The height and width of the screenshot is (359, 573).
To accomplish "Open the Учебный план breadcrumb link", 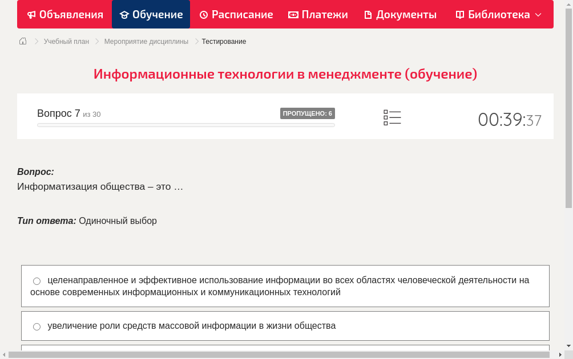I will point(67,41).
